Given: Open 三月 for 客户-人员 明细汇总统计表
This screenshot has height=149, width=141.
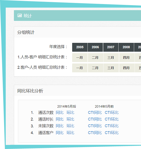Looking at the screenshot, I should pyautogui.click(x=111, y=68).
